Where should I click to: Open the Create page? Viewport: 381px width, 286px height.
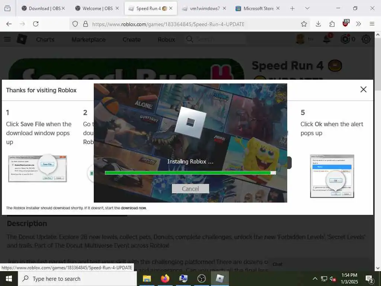pyautogui.click(x=131, y=39)
